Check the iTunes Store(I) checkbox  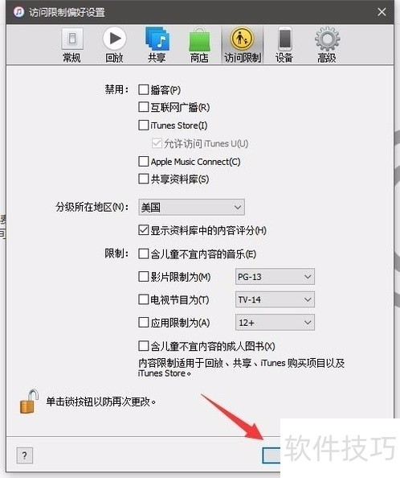point(143,125)
